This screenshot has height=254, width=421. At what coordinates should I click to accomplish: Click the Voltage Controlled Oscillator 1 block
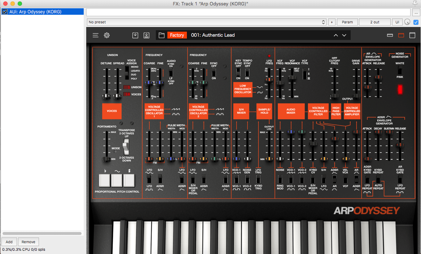[154, 111]
